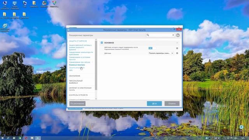Viewport: 249px width, 140px height.
Task: Click the sidebar scroll-down arrow
Action: point(96,98)
